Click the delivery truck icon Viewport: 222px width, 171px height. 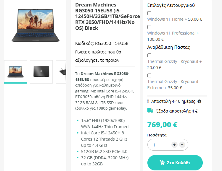tap(150, 111)
